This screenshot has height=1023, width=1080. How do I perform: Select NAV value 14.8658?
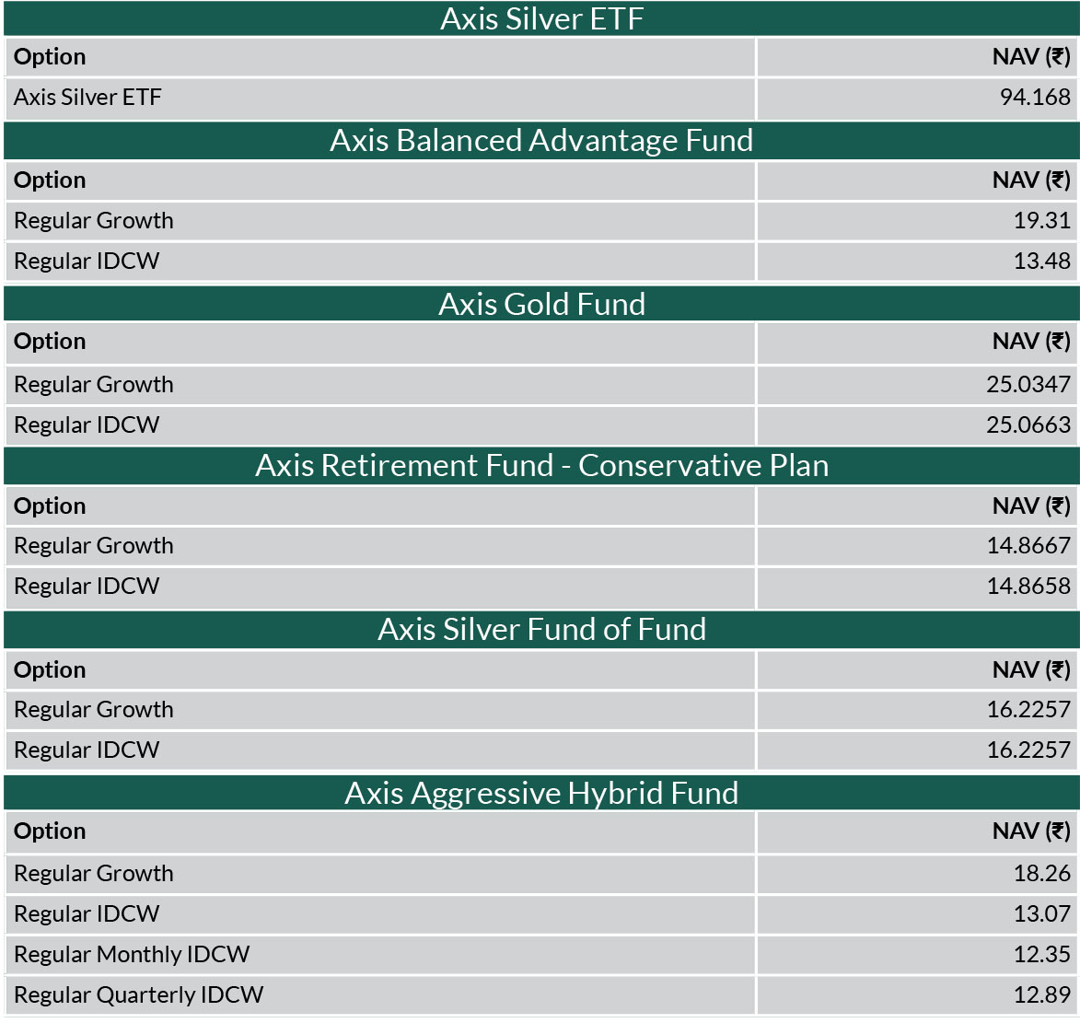(x=1028, y=587)
